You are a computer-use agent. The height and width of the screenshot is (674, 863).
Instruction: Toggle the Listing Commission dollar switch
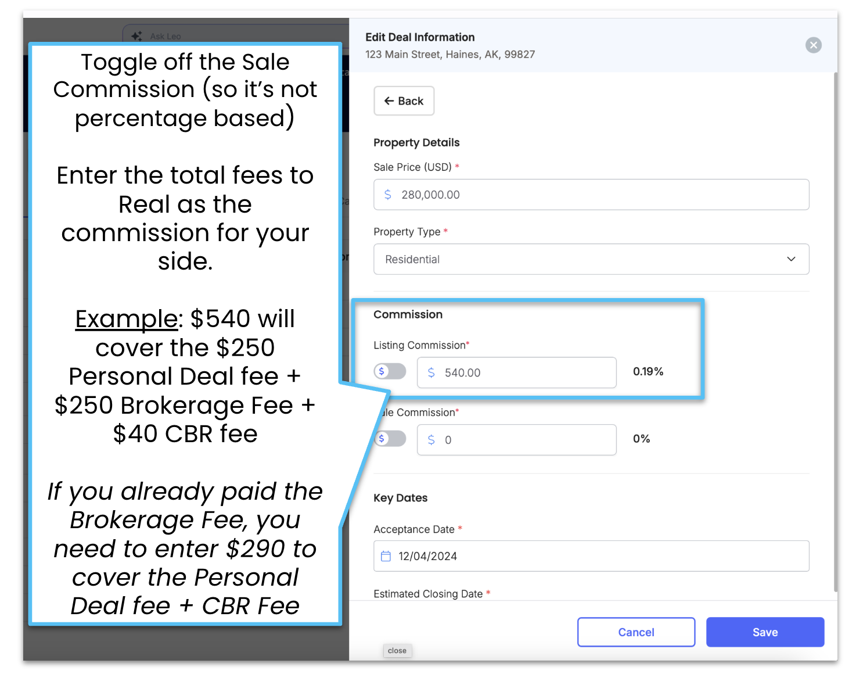tap(390, 371)
